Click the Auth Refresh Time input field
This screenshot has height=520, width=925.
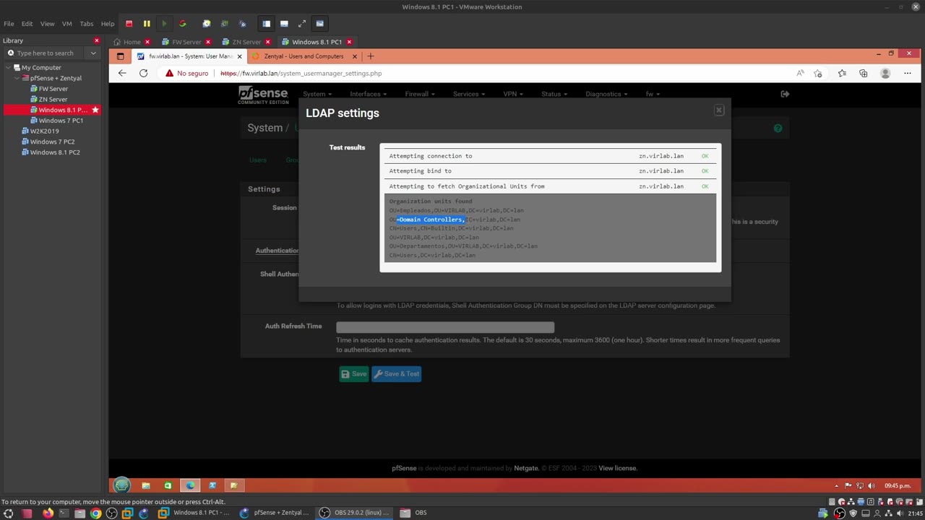[x=445, y=327]
